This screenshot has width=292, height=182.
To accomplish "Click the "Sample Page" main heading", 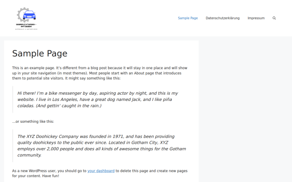I will 40,53.
